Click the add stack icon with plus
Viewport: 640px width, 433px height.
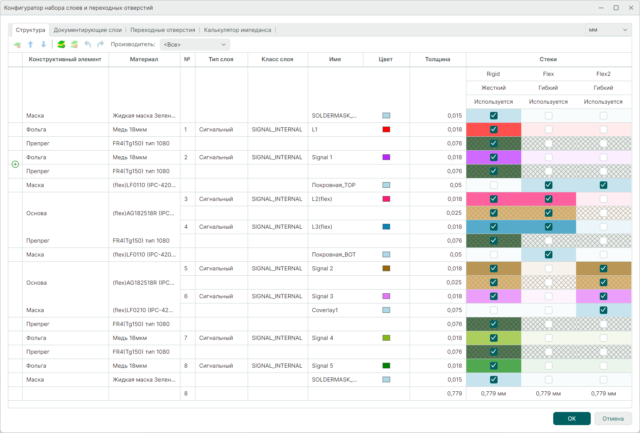(x=61, y=45)
